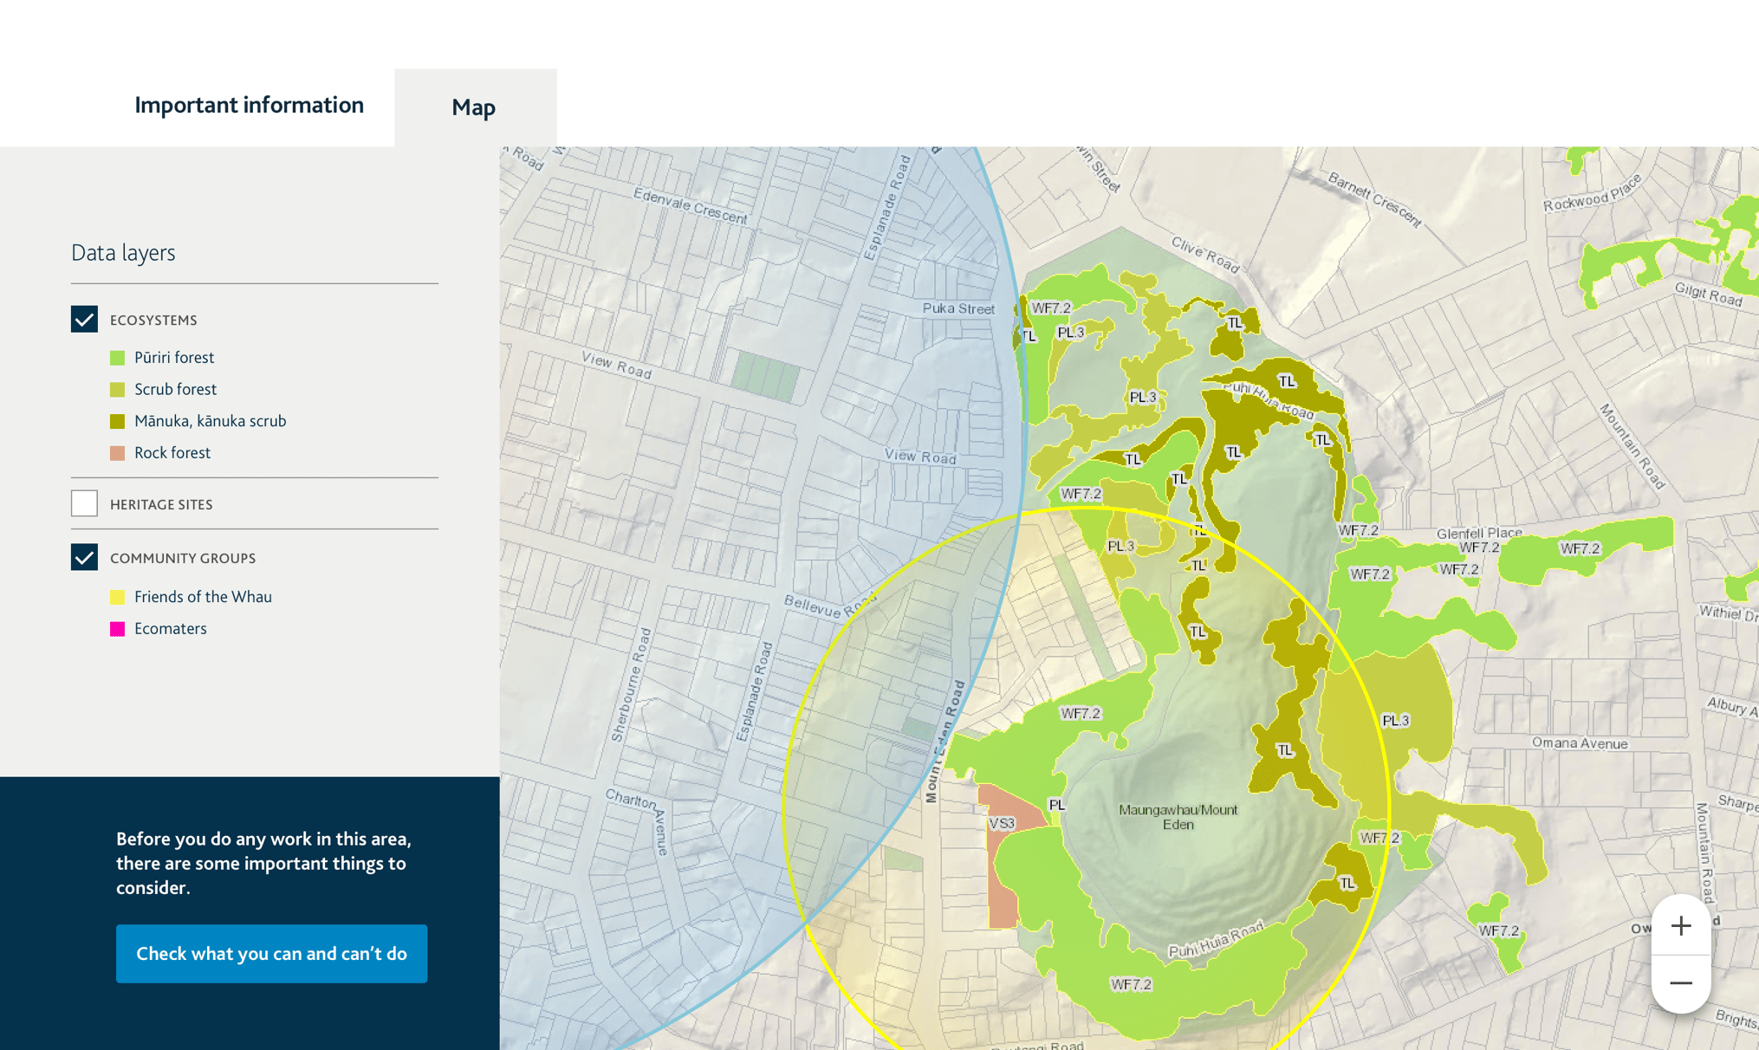Viewport: 1759px width, 1050px height.
Task: Click the PL.3 label east of the yellow circle
Action: [1395, 721]
